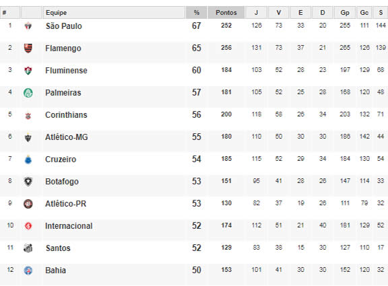This screenshot has height=286, width=388.
Task: Click the Atlético-MG club crest
Action: [x=28, y=137]
